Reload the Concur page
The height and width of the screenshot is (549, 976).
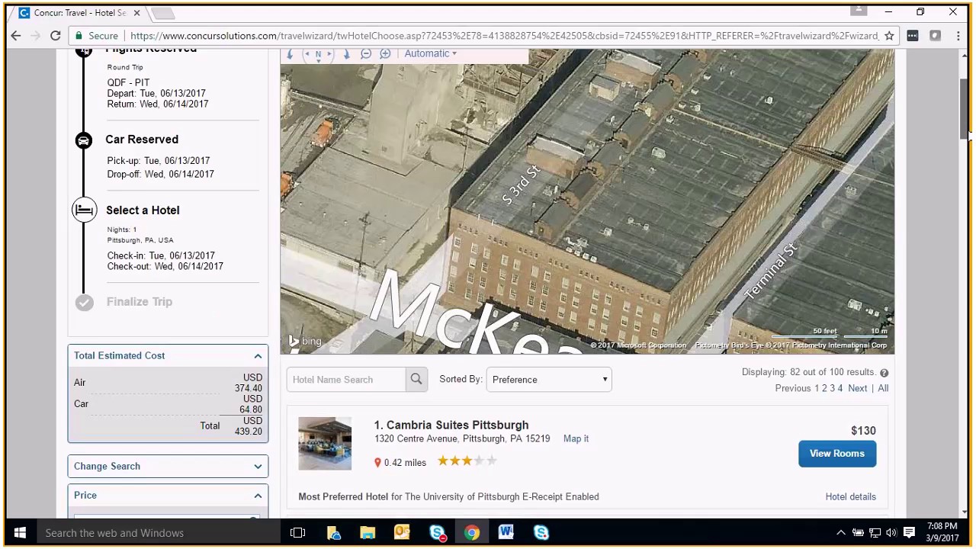click(55, 36)
